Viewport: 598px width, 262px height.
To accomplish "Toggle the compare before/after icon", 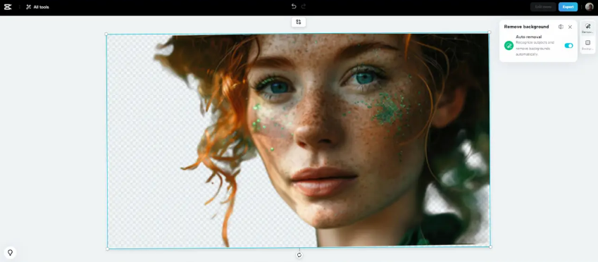I will [x=561, y=27].
